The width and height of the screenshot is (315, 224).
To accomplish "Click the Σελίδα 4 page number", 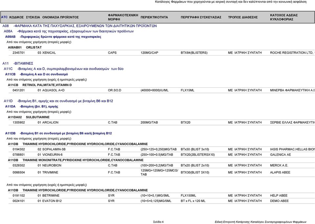I will tap(158, 222).
